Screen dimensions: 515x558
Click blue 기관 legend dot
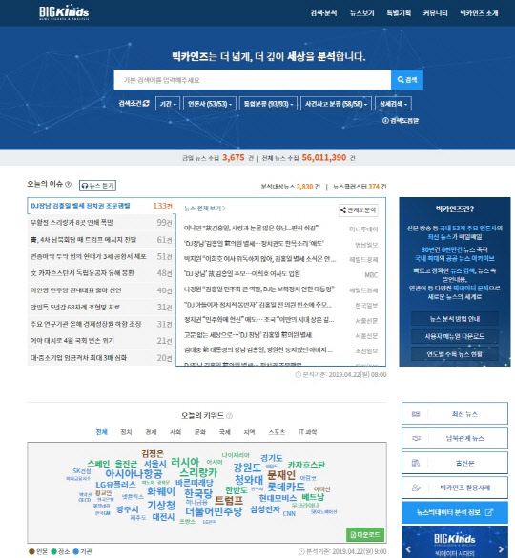(76, 551)
